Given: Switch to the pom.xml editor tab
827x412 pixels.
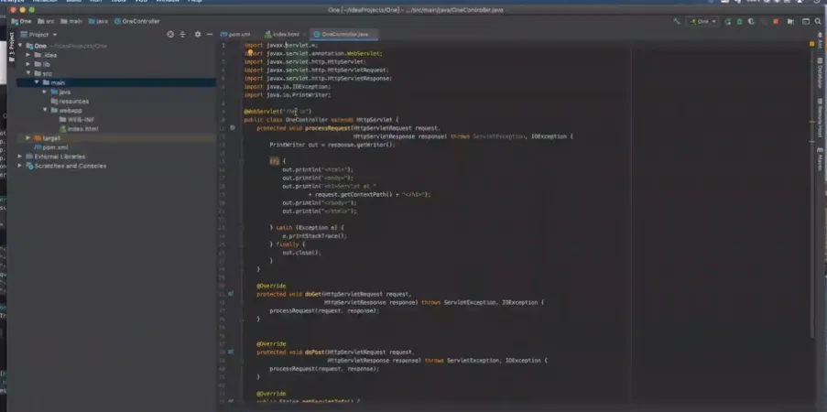Looking at the screenshot, I should coord(235,34).
